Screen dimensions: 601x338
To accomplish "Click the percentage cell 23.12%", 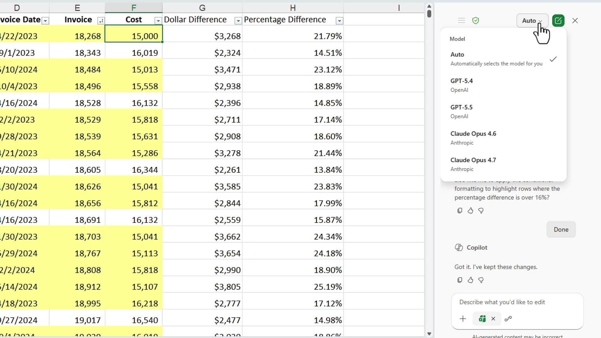I will 293,67.
